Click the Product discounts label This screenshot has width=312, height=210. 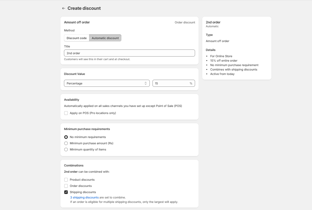point(82,180)
